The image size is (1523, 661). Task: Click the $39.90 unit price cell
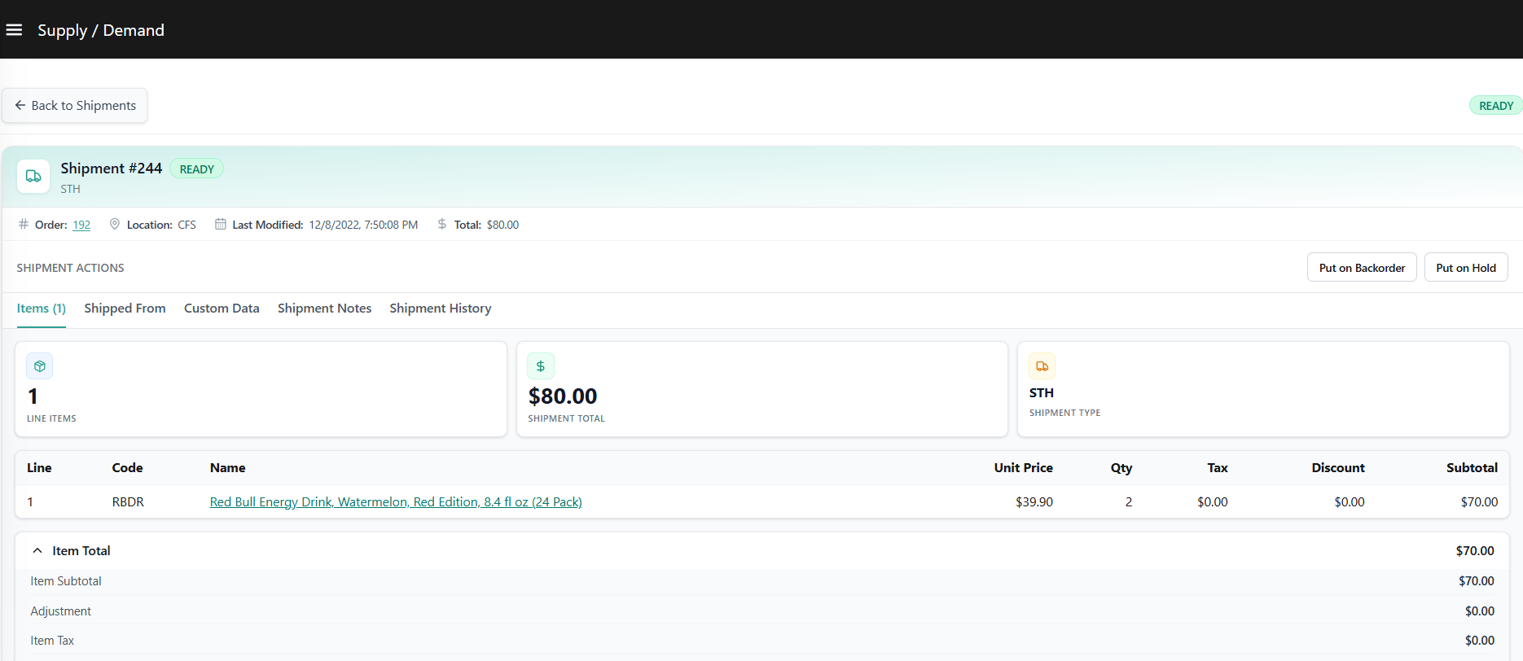1034,502
